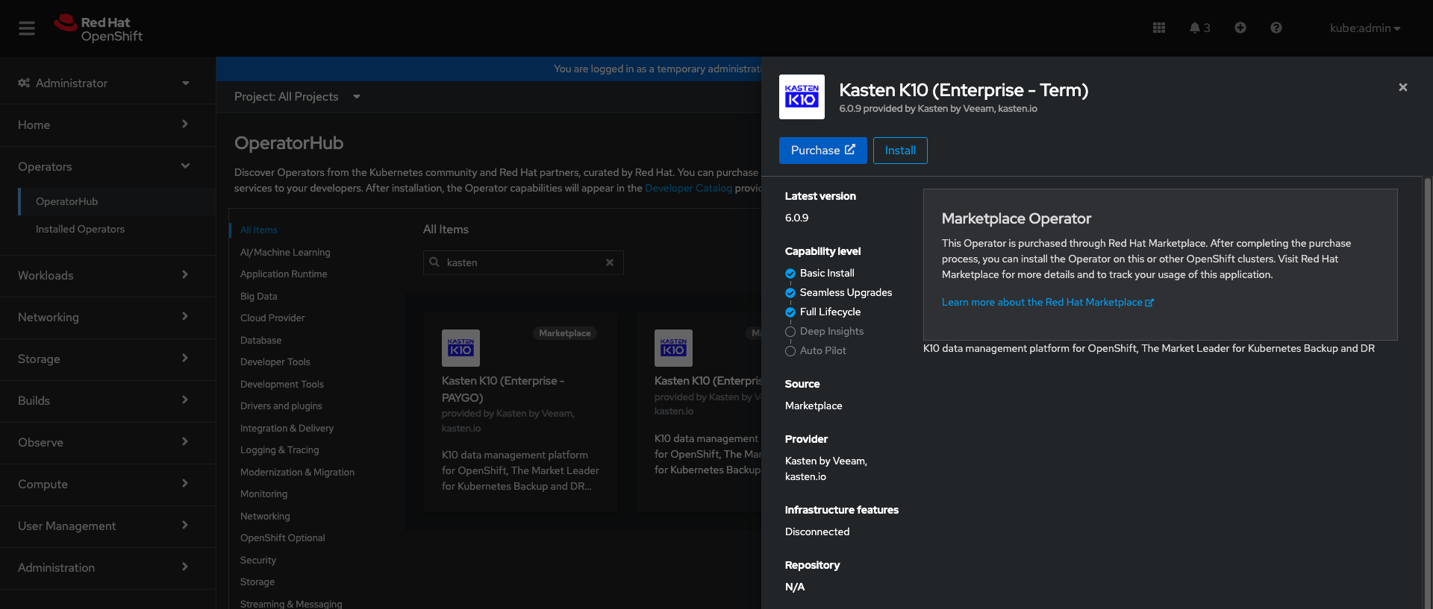Open the application launcher grid
Screen dimensions: 1433x609
point(1159,28)
